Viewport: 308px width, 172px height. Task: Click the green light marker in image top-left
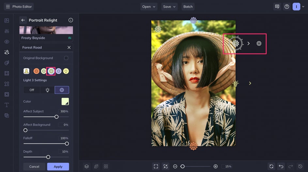pos(158,29)
